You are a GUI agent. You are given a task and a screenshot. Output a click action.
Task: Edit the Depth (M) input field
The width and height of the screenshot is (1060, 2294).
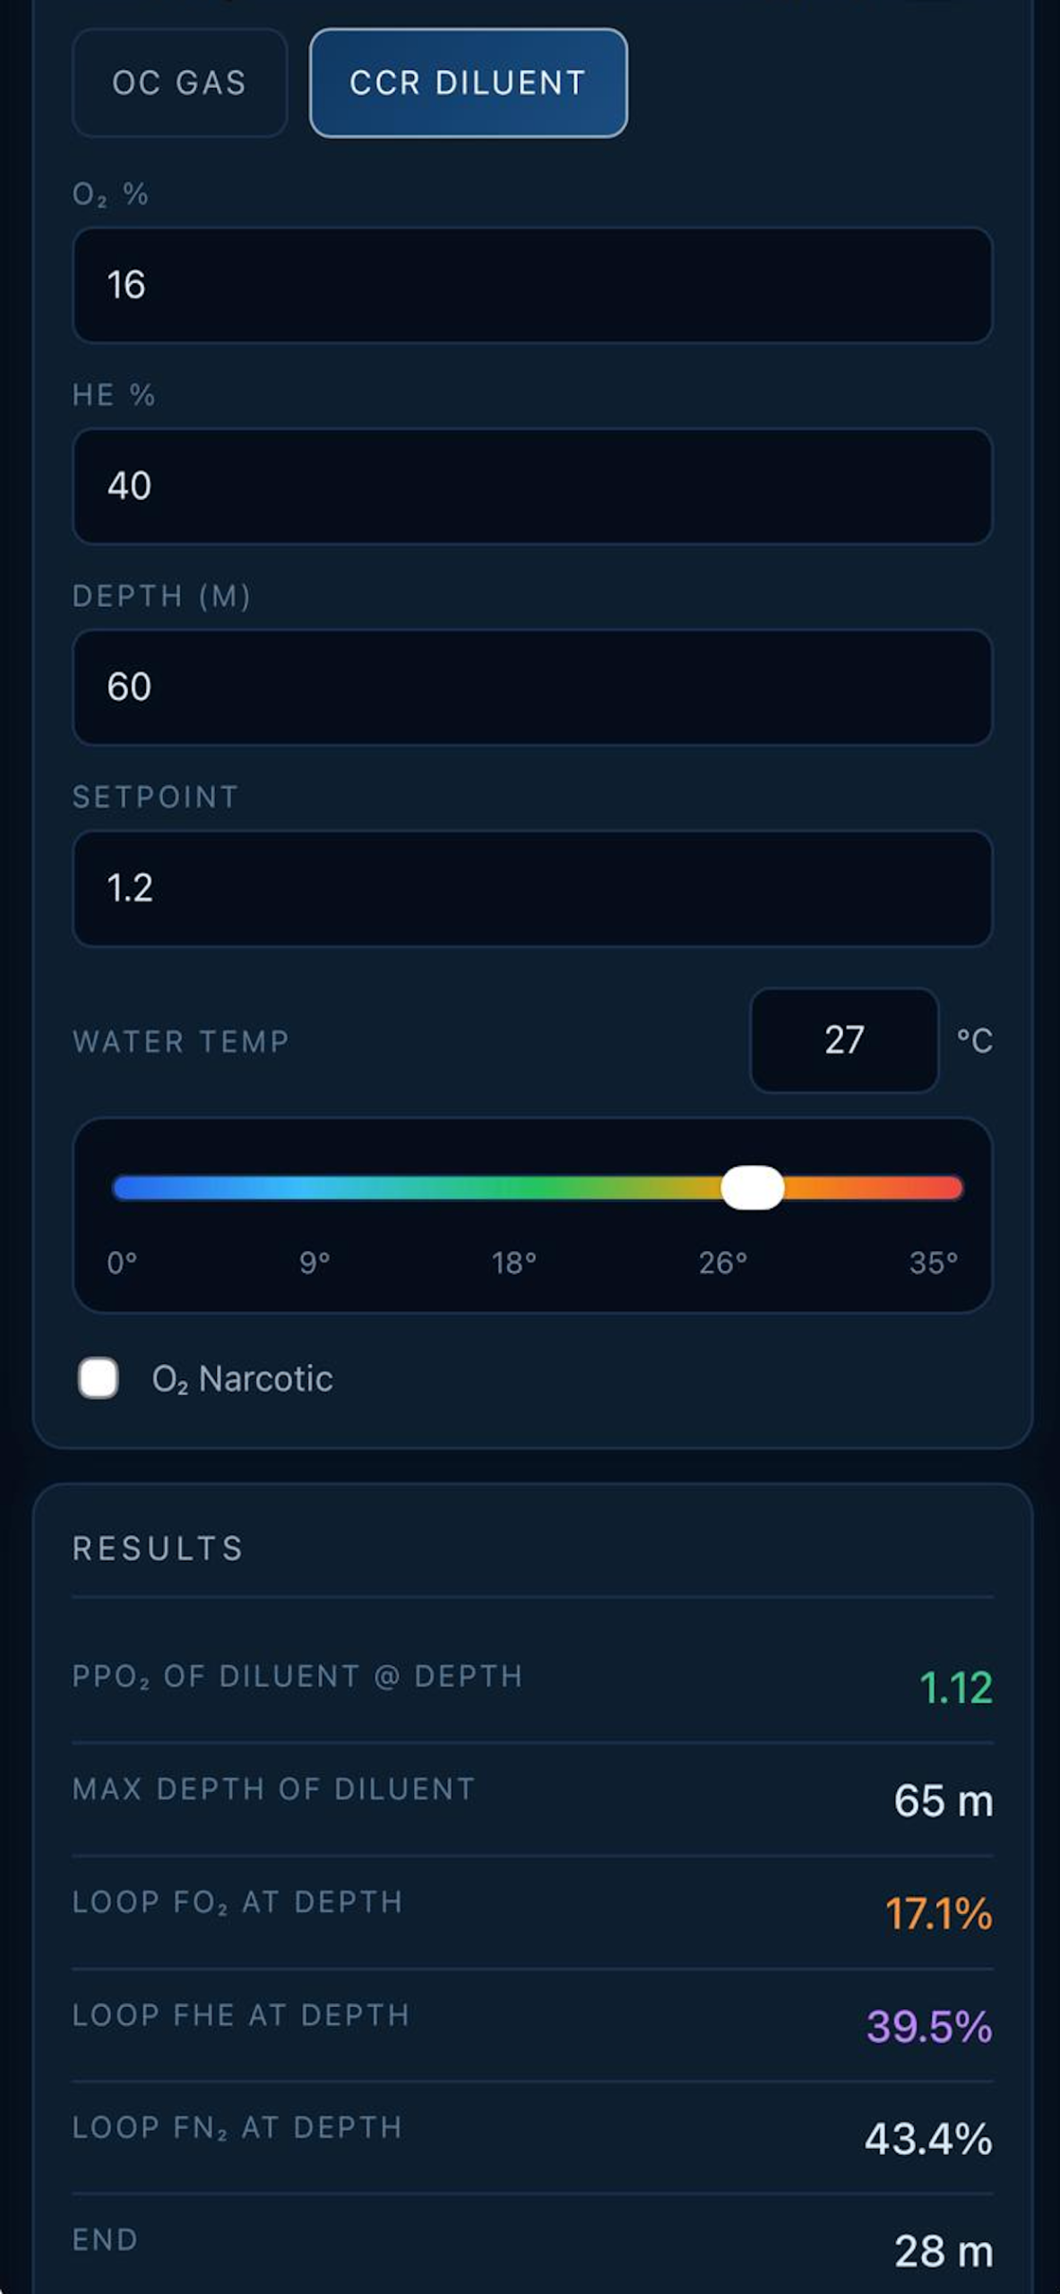click(532, 687)
